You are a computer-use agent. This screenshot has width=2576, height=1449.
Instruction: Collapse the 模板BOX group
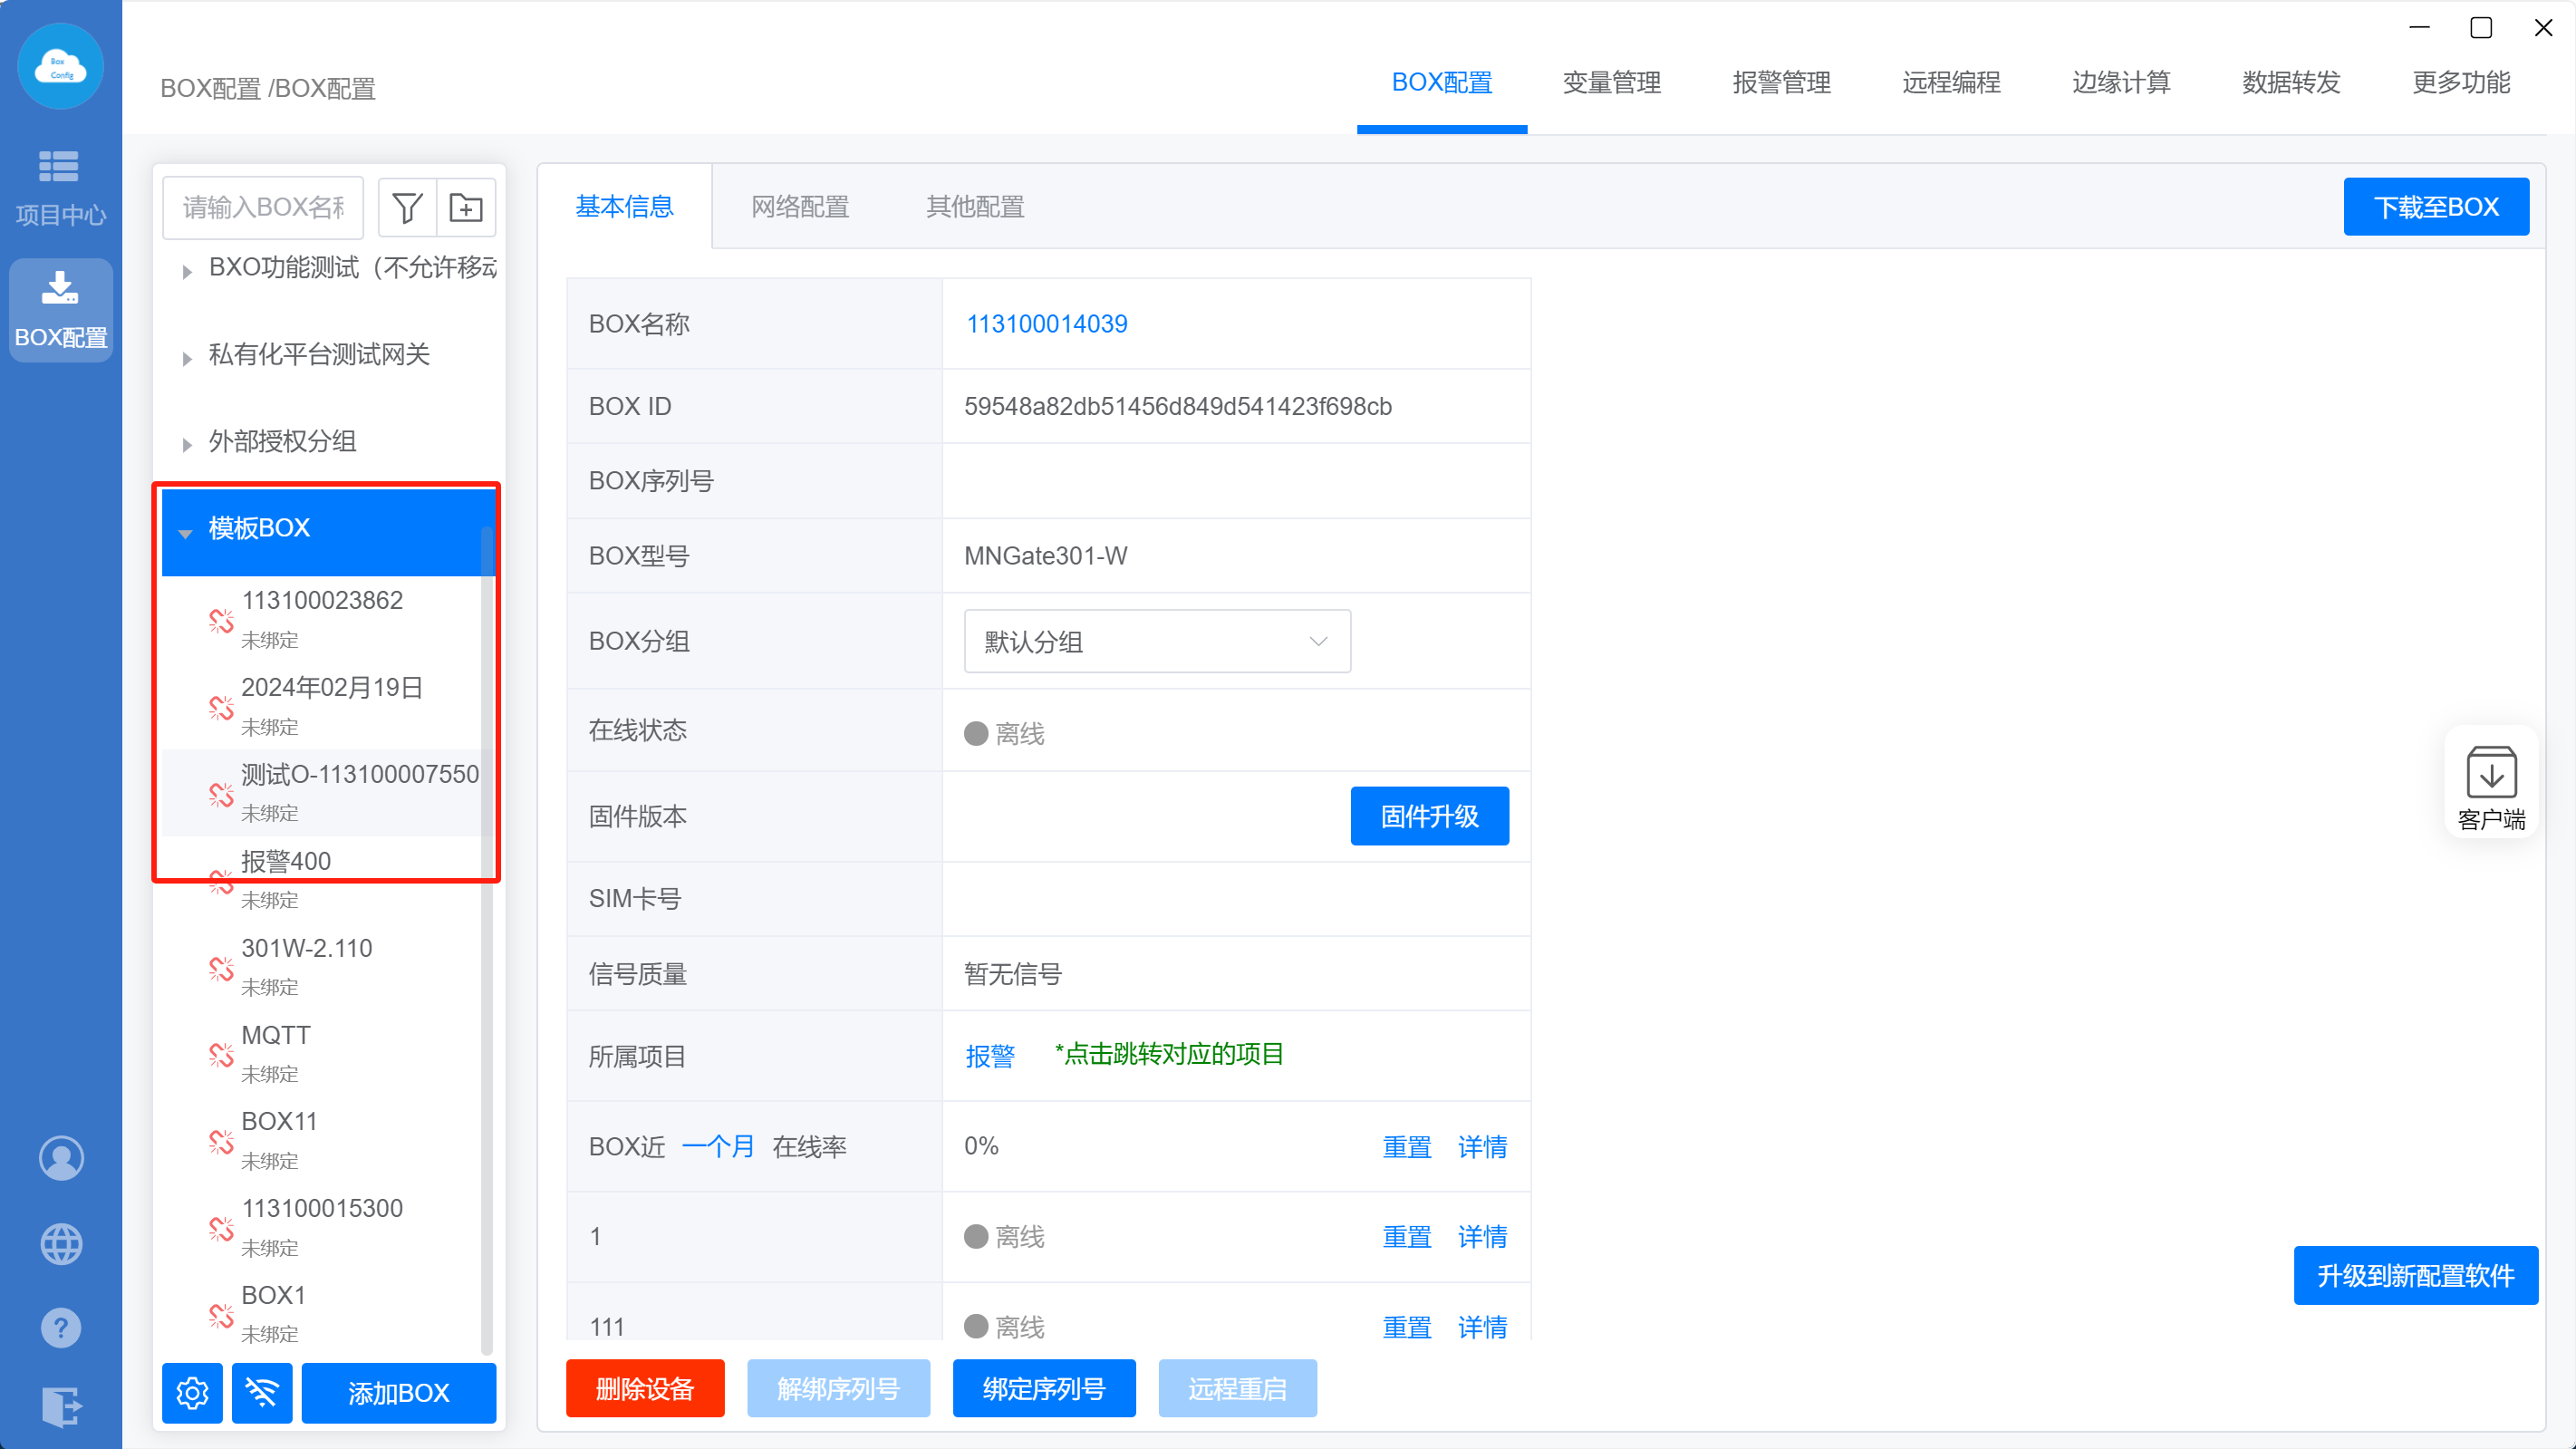(x=185, y=532)
